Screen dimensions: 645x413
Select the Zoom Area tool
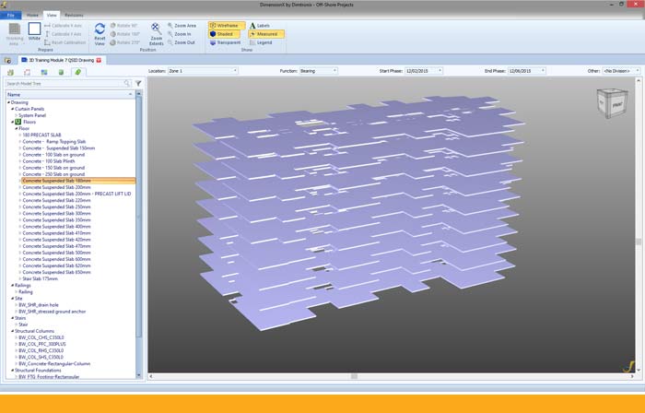183,26
